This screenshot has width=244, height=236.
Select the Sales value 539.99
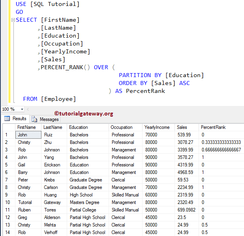pyautogui.click(x=187, y=135)
